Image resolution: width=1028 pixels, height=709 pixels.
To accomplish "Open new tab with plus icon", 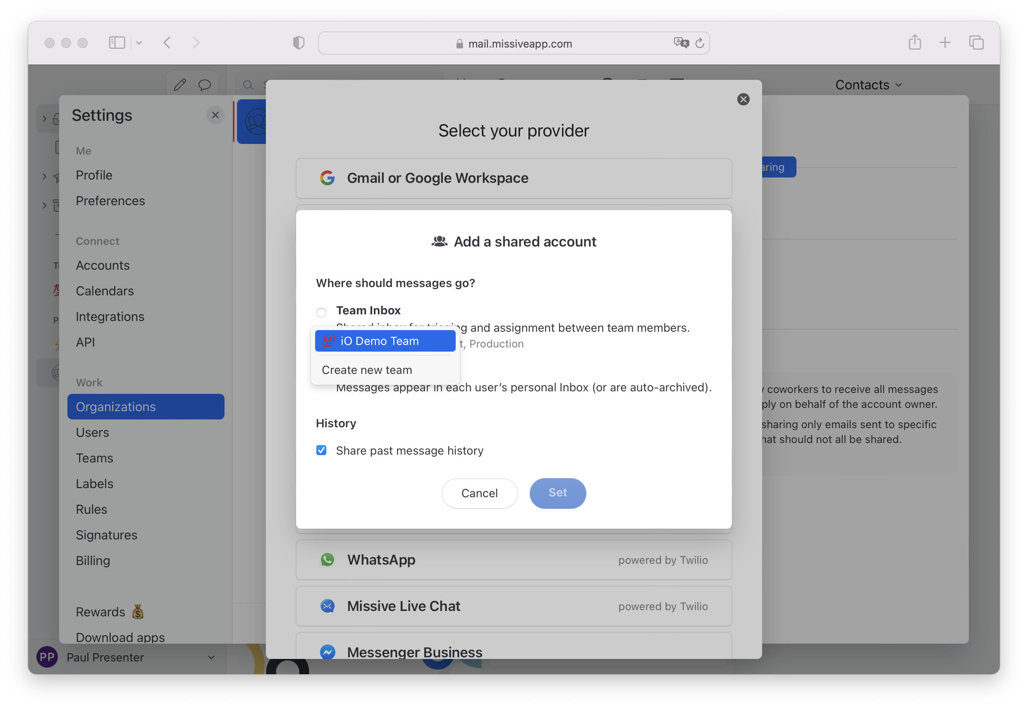I will tap(945, 43).
